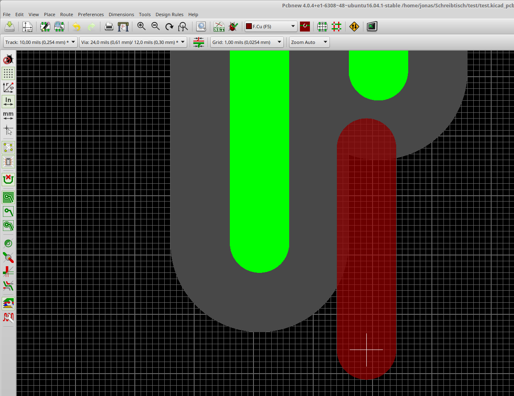514x396 pixels.
Task: Click the dark red F.Cu color swatch
Action: pyautogui.click(x=249, y=27)
